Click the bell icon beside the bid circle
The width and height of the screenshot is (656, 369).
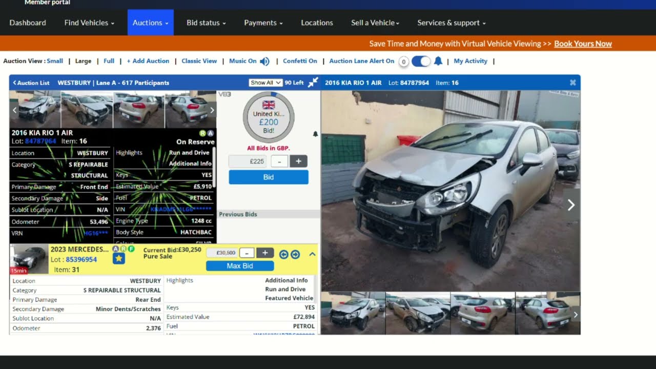pos(315,134)
